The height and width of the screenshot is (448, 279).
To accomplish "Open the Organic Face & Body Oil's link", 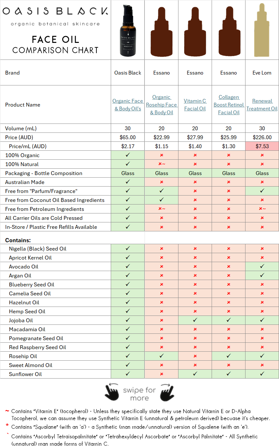I will tap(127, 105).
